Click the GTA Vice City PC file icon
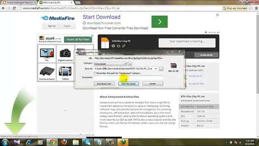 pyautogui.click(x=105, y=43)
